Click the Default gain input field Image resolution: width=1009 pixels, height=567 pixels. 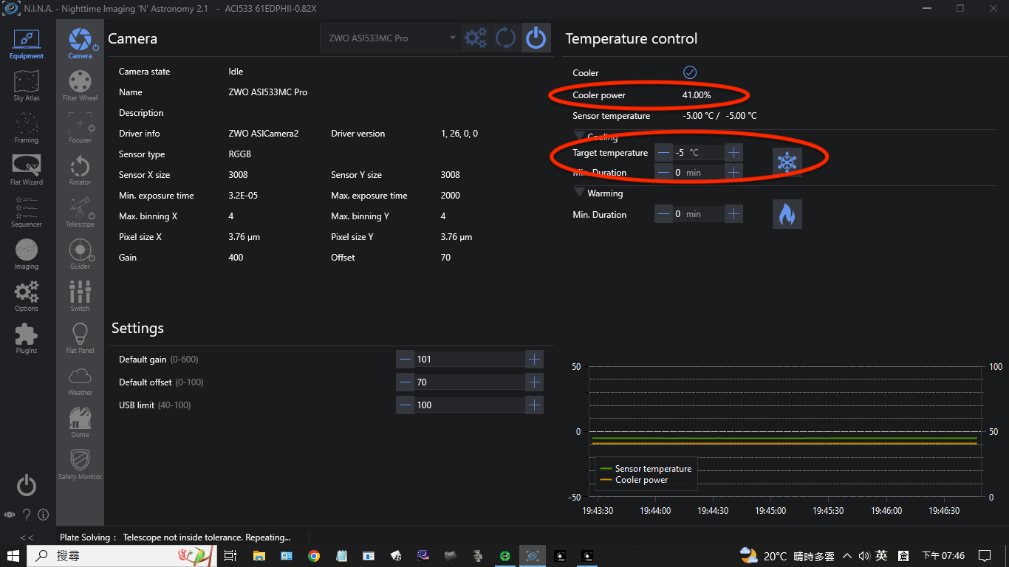click(469, 360)
